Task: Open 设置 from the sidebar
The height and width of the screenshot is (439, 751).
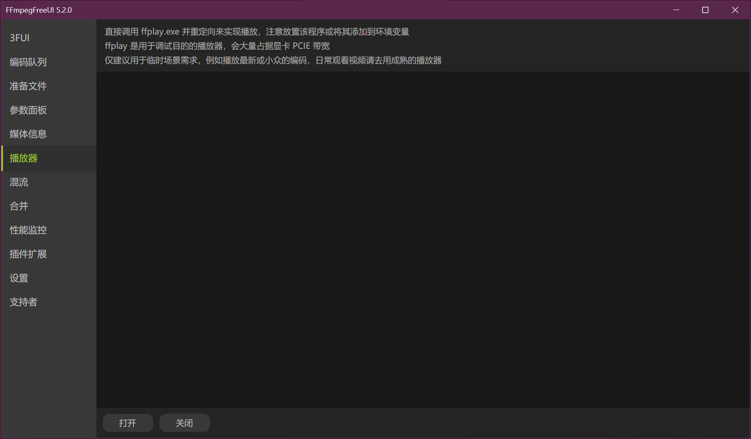Action: click(x=19, y=278)
